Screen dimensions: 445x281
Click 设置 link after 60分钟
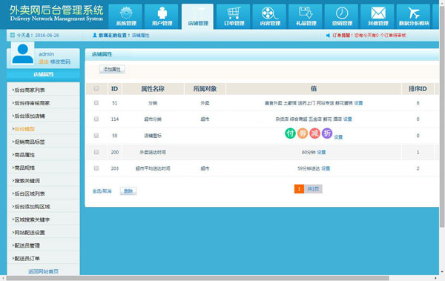coord(321,153)
